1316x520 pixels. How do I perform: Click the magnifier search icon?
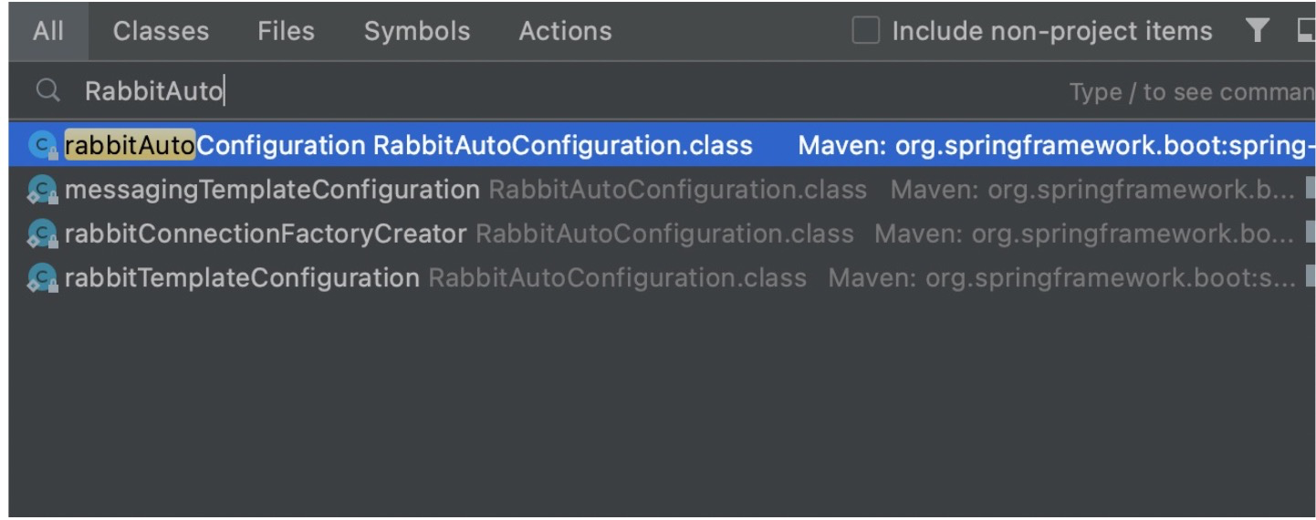point(47,90)
